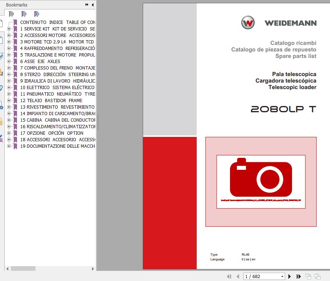Open 8 STERZO DIRECCIÓN STEERING bookmark
This screenshot has height=281, width=330.
(x=58, y=75)
